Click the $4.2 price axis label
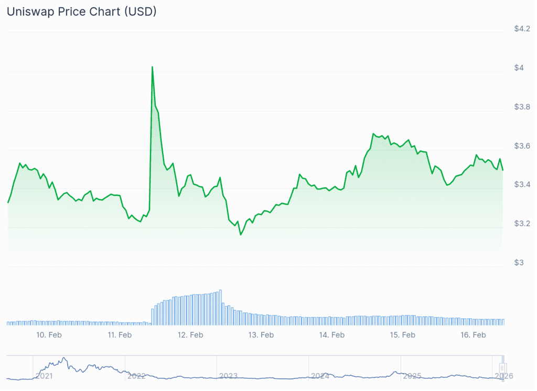 (x=521, y=29)
